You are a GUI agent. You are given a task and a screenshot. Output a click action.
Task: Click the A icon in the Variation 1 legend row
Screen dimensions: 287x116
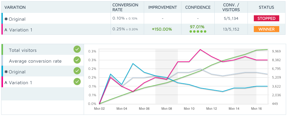pos(6,83)
